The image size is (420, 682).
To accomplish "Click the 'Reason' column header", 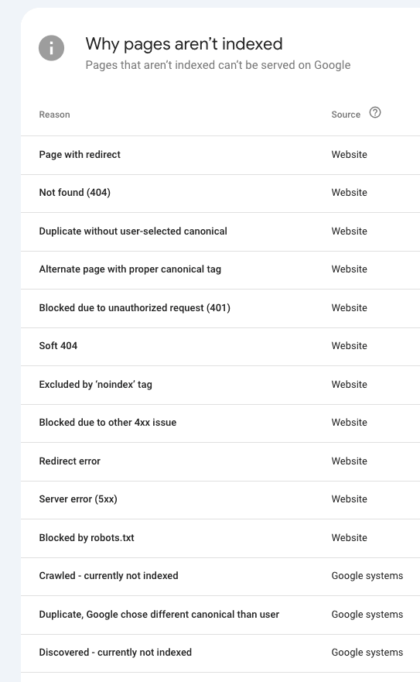I will pyautogui.click(x=54, y=115).
